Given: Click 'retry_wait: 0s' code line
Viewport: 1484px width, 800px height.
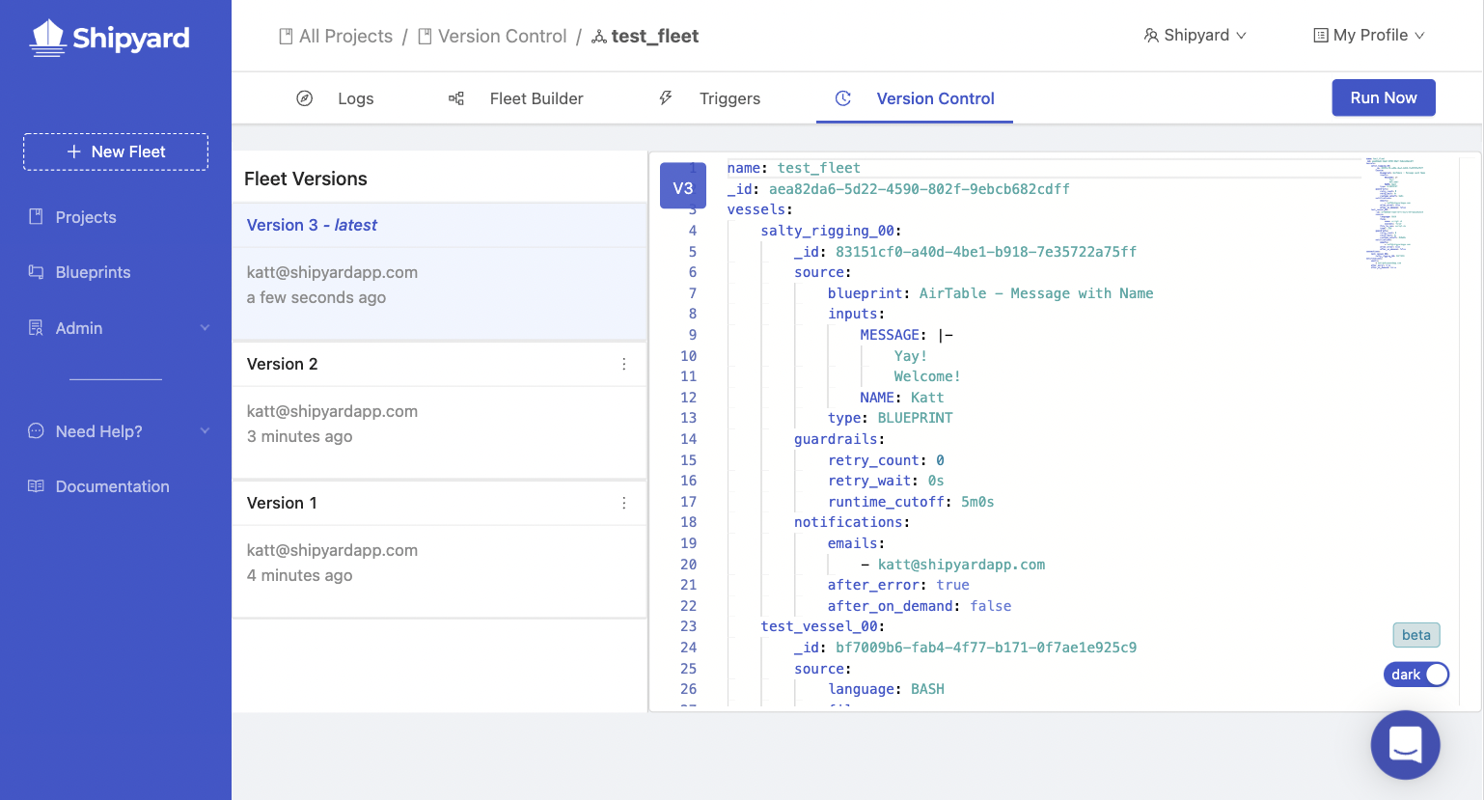Looking at the screenshot, I should pyautogui.click(x=886, y=481).
